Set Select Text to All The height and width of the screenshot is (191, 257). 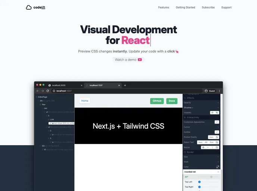pyautogui.click(x=206, y=142)
